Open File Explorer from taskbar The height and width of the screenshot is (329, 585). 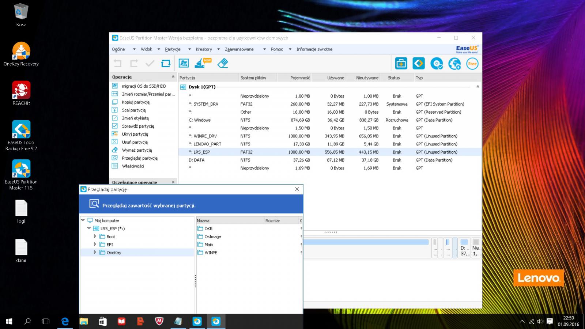tap(84, 321)
